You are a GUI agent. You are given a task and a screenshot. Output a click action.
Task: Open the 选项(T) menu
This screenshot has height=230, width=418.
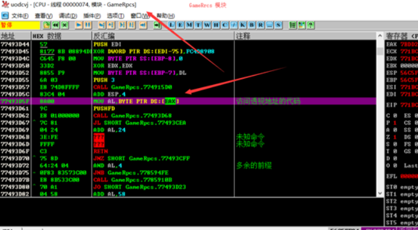(x=116, y=16)
